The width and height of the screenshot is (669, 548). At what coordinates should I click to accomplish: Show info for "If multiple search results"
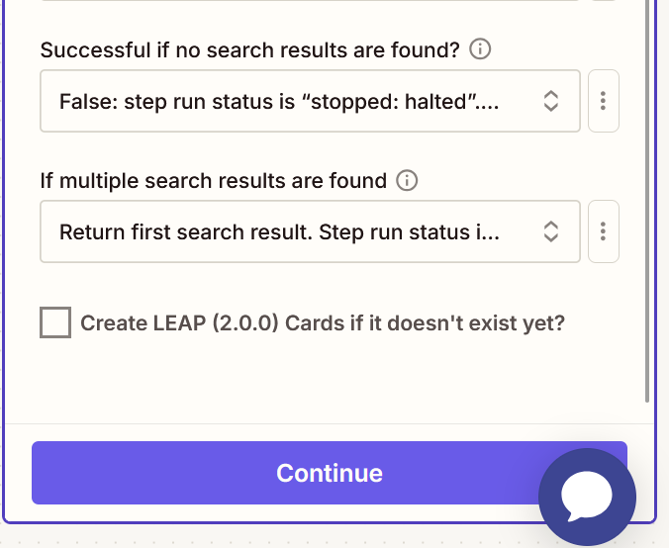[406, 181]
